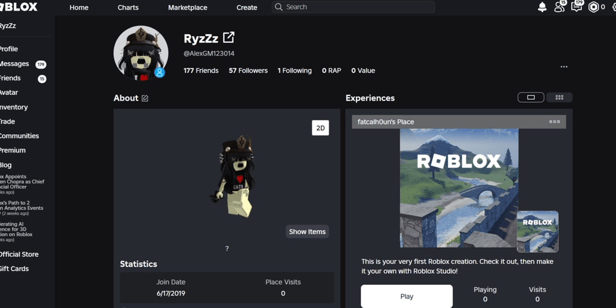Open fatcalh0un's Place three-dot menu
This screenshot has height=308, width=616.
click(x=555, y=122)
